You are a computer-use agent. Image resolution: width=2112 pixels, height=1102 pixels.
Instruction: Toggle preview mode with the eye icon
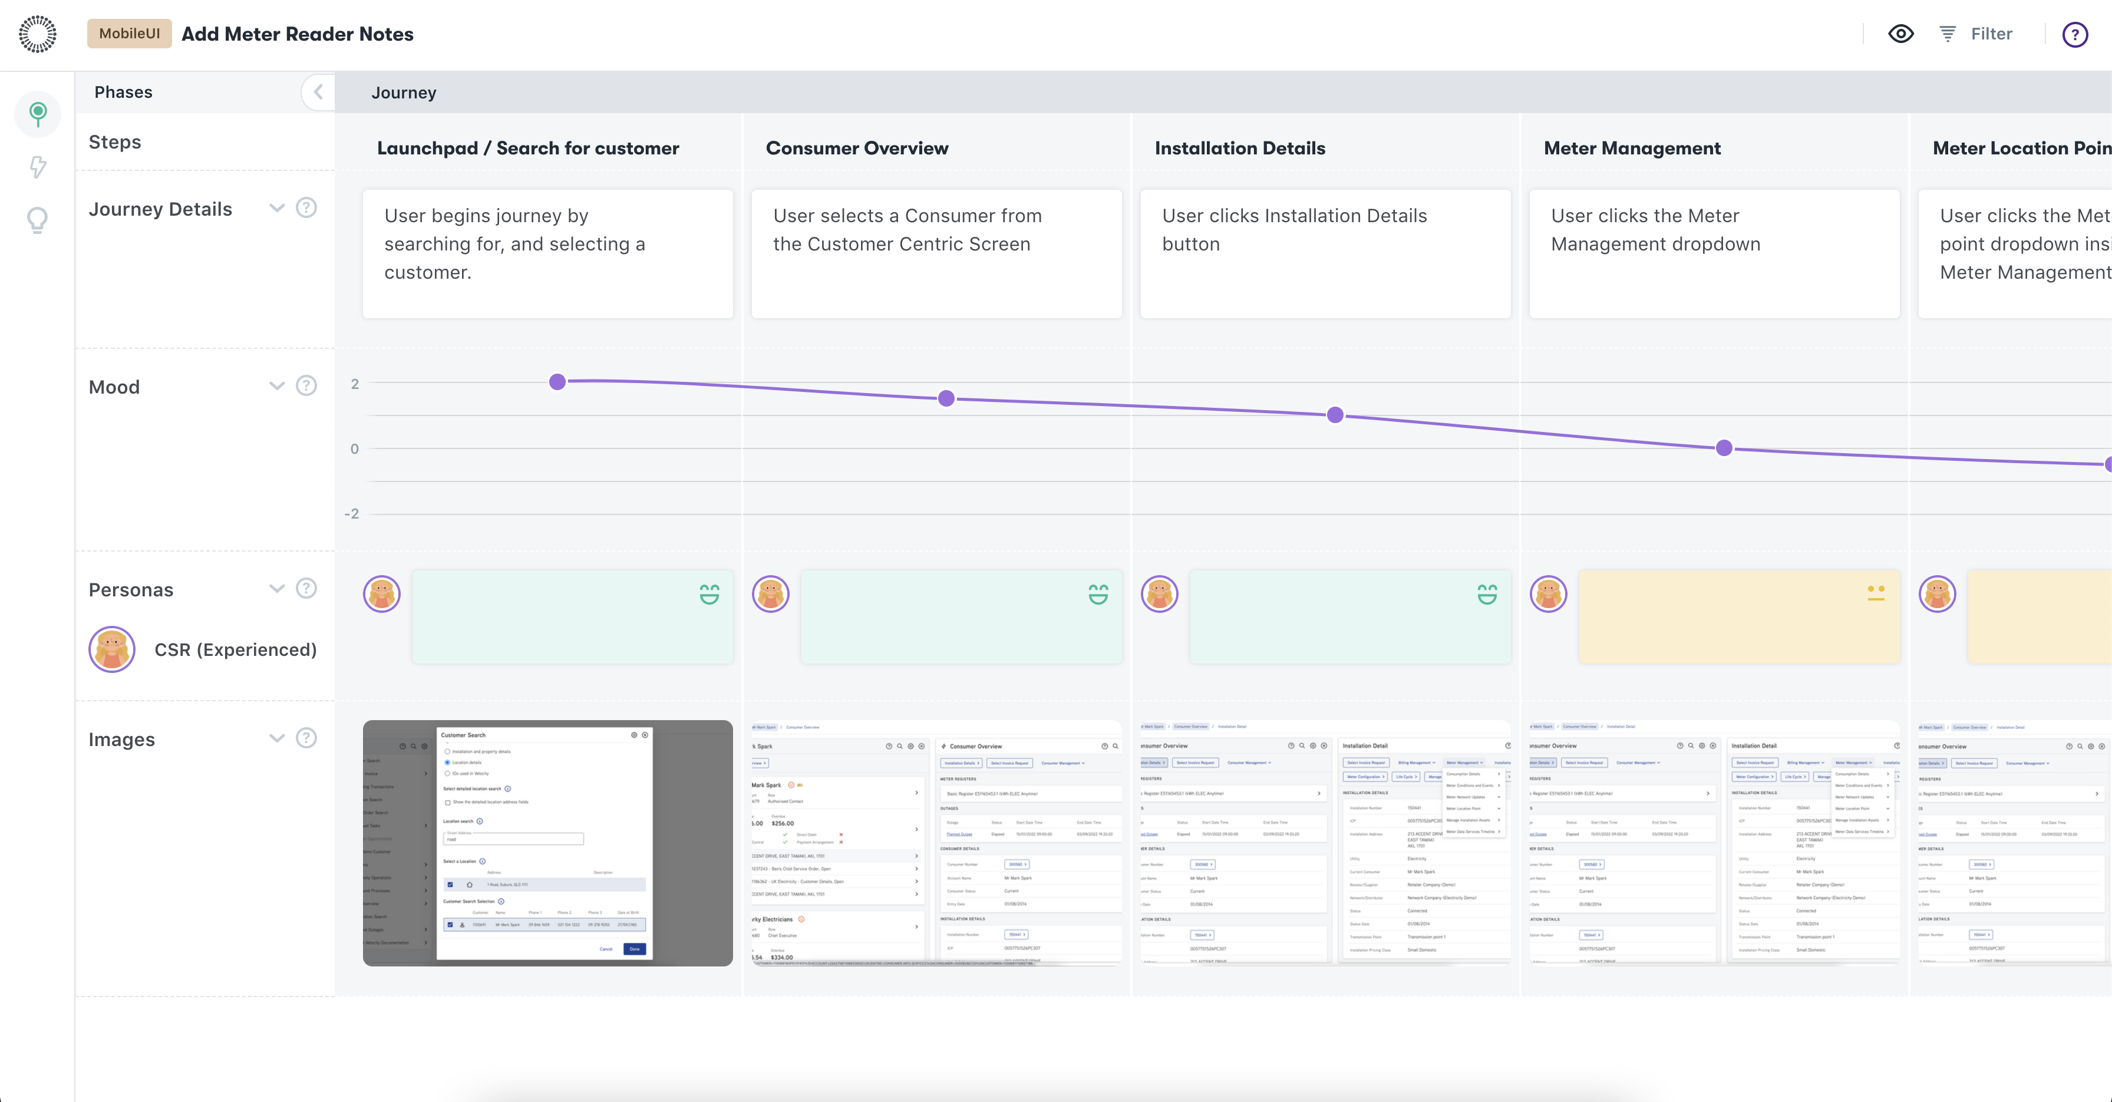tap(1900, 34)
